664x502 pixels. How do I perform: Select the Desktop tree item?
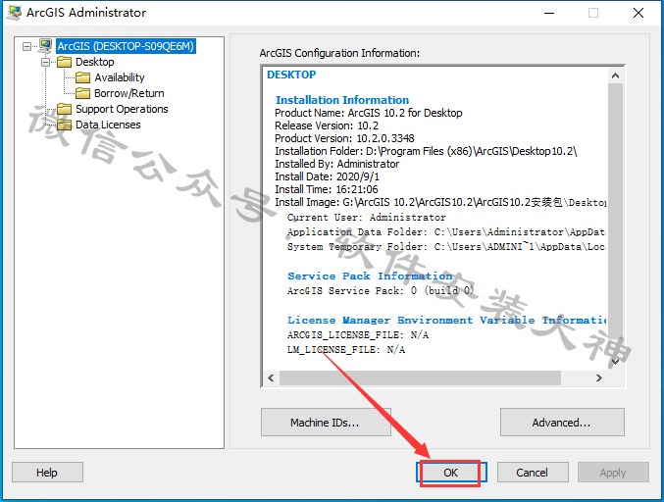coord(95,62)
